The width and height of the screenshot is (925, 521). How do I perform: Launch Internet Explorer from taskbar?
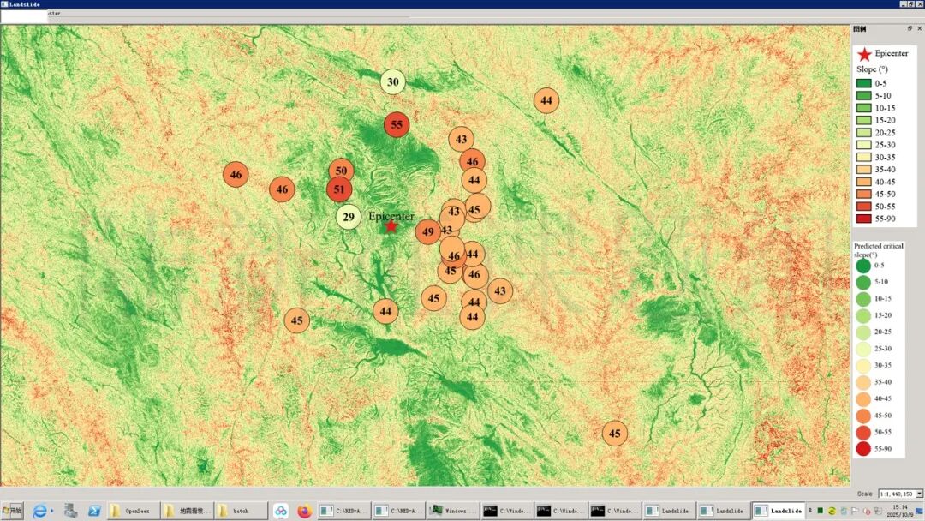(39, 511)
